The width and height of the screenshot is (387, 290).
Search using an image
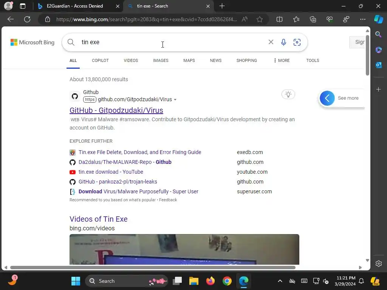[x=297, y=42]
